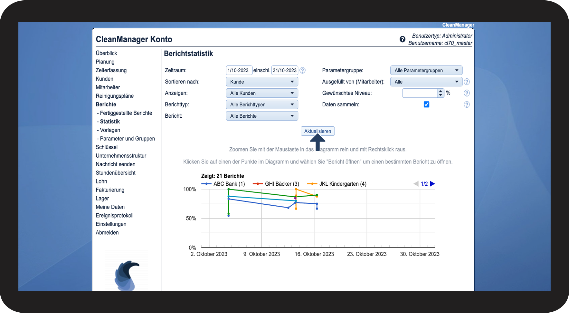Expand the Parametergruppe dropdown

click(426, 71)
